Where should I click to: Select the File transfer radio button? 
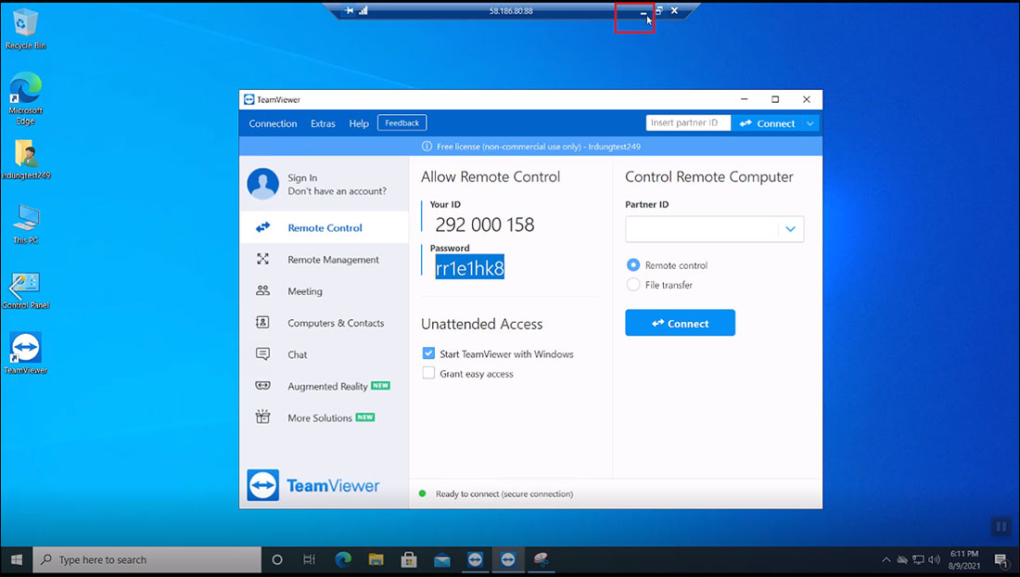tap(633, 284)
